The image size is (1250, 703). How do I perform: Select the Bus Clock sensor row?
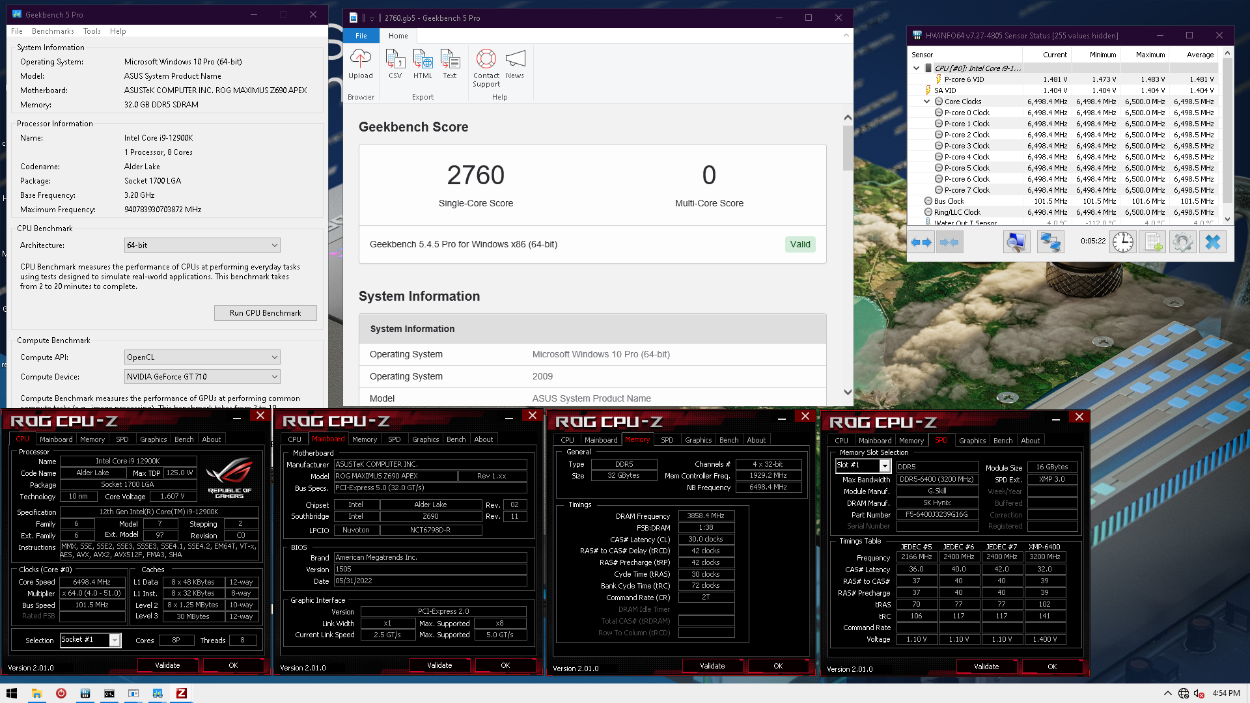pos(1064,201)
